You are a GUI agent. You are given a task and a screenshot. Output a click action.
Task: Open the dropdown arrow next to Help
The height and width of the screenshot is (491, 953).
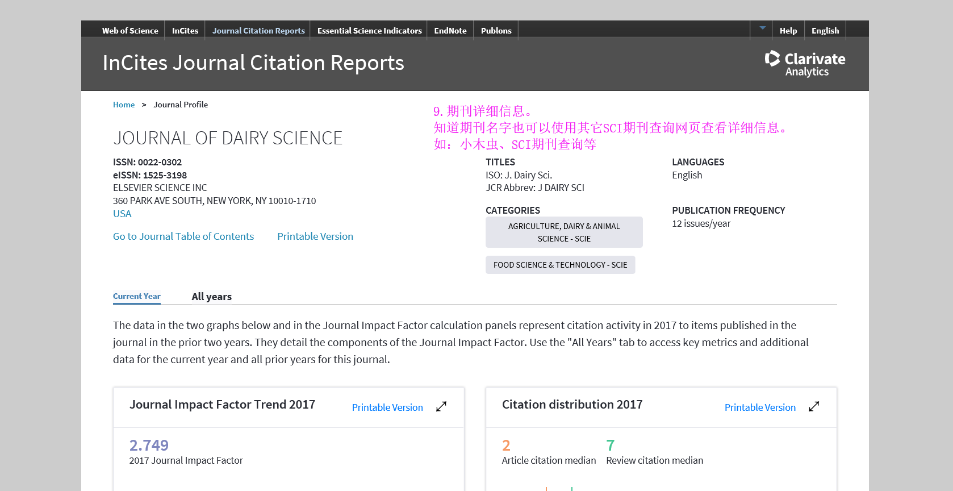click(763, 28)
